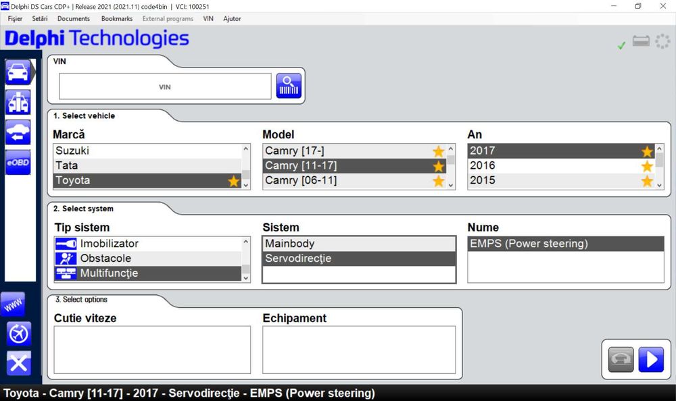
Task: Toggle favorite star for Camry [17-]
Action: pos(439,151)
